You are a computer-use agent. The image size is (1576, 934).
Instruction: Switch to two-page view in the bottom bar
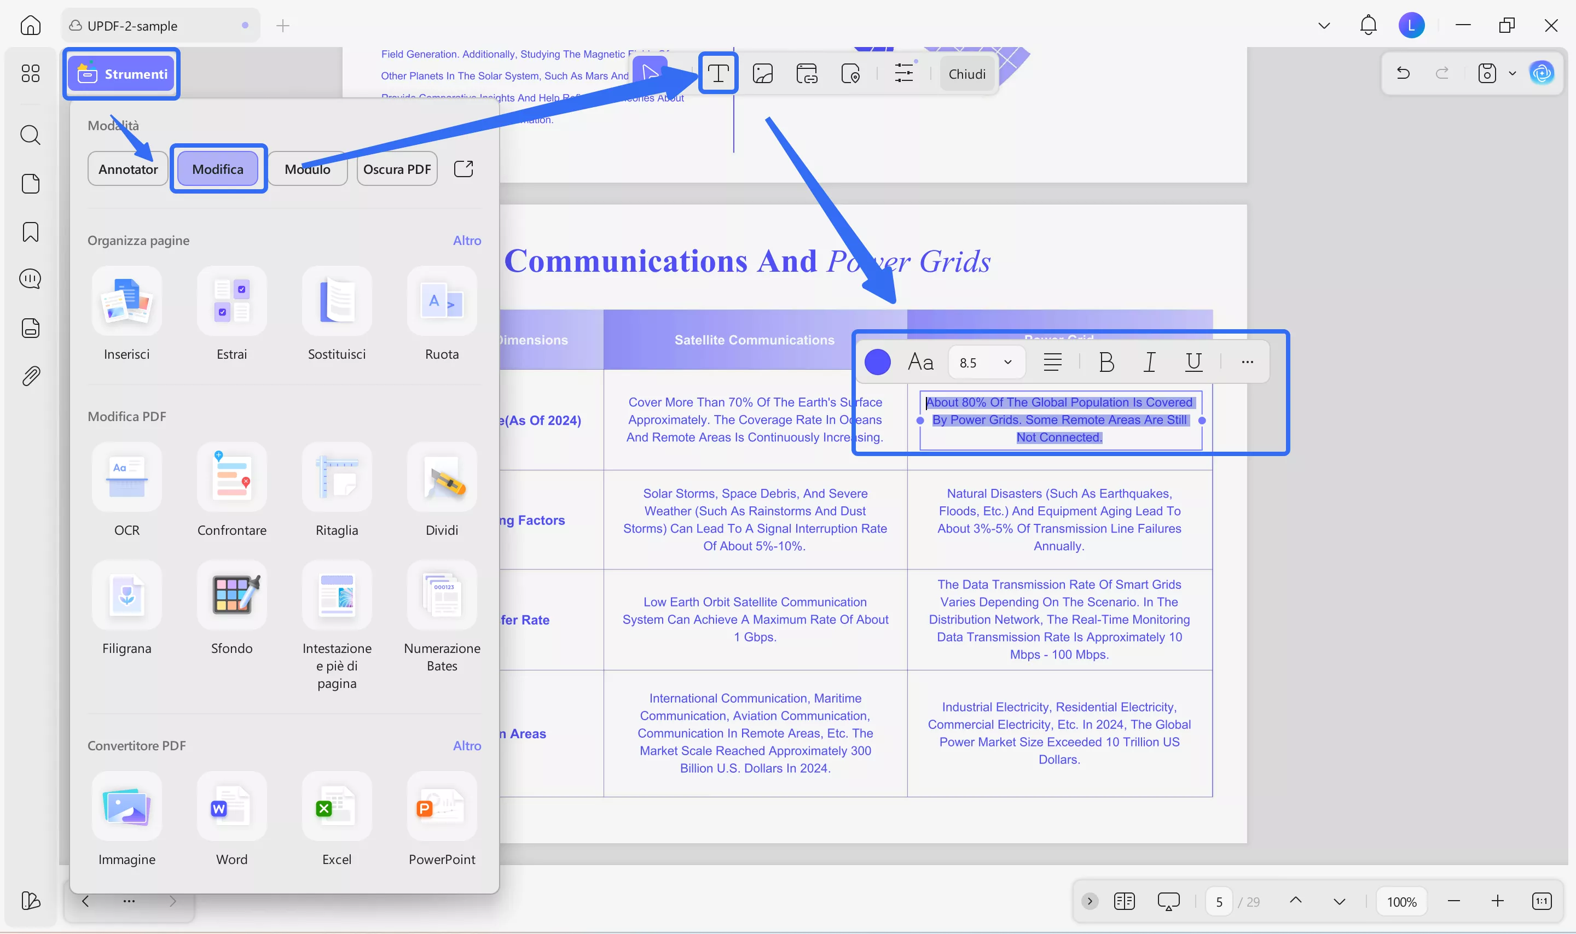1124,901
